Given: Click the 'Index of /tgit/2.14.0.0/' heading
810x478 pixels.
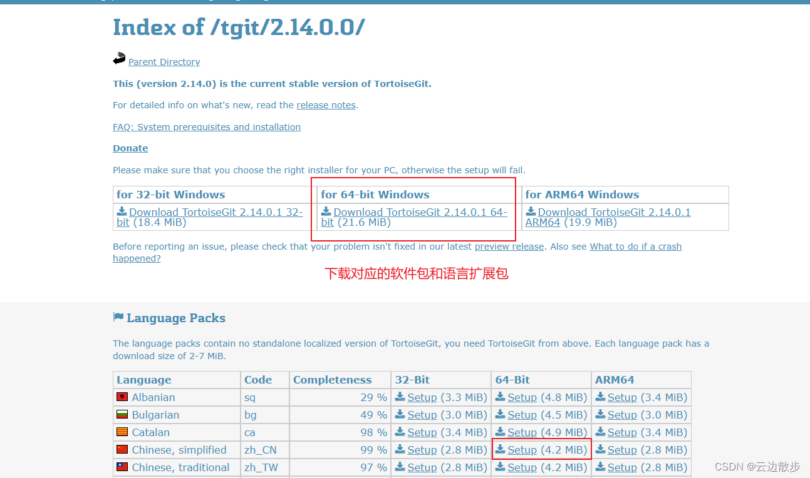Looking at the screenshot, I should coord(239,28).
